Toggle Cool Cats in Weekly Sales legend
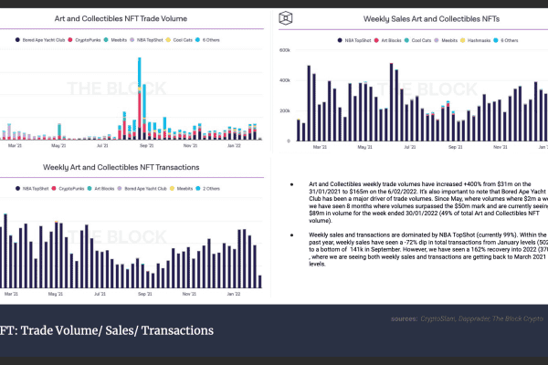The image size is (548, 365). [417, 40]
